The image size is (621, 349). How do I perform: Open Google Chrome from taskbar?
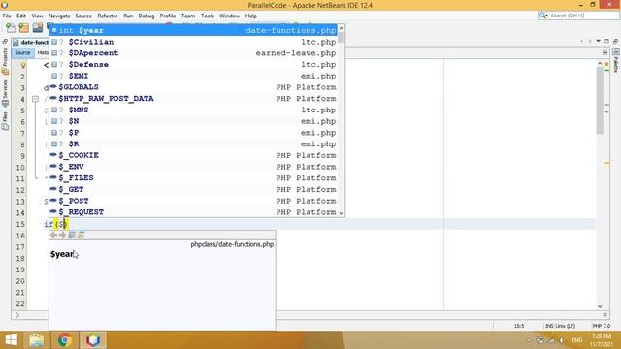65,340
